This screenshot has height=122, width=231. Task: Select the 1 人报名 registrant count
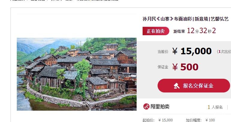tap(215, 107)
